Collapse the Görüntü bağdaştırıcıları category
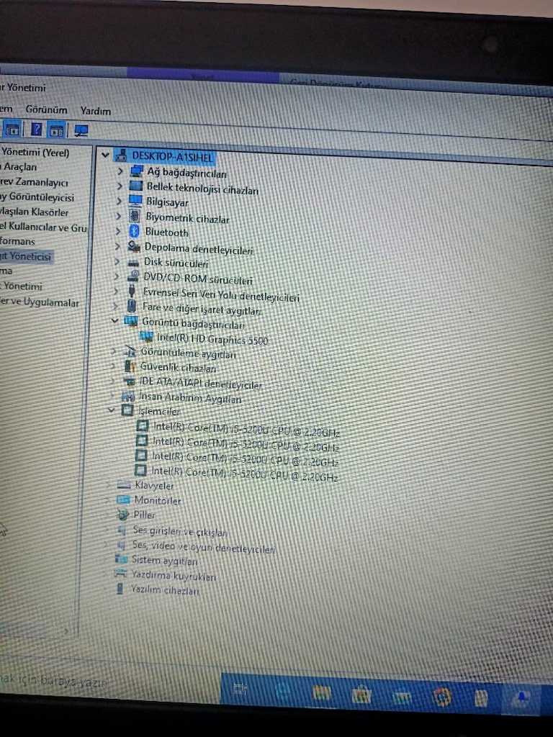The image size is (553, 737). (114, 321)
